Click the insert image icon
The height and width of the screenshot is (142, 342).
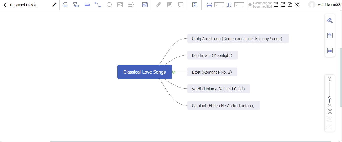[x=145, y=5]
